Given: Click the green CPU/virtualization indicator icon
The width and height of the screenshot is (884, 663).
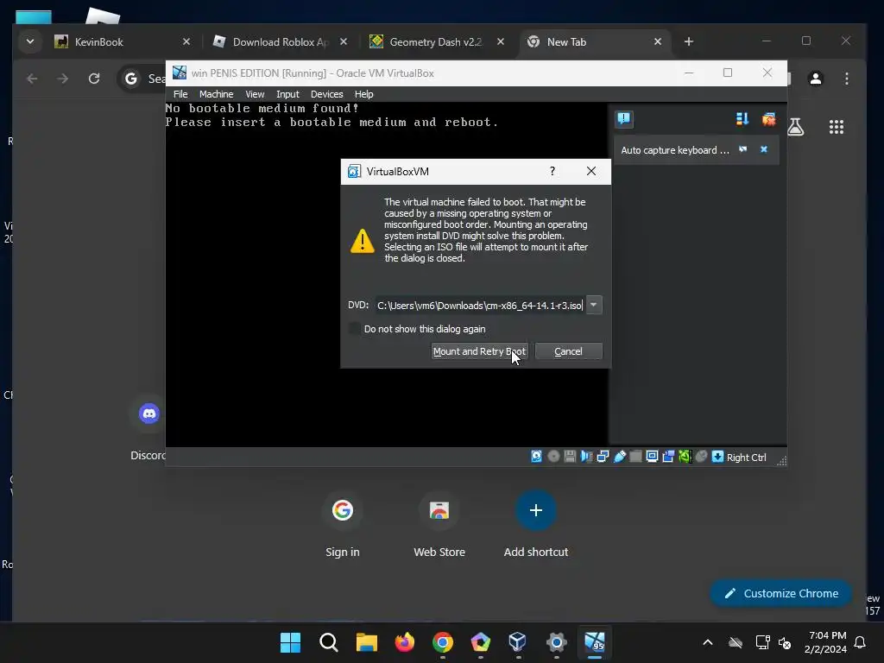Looking at the screenshot, I should [685, 457].
